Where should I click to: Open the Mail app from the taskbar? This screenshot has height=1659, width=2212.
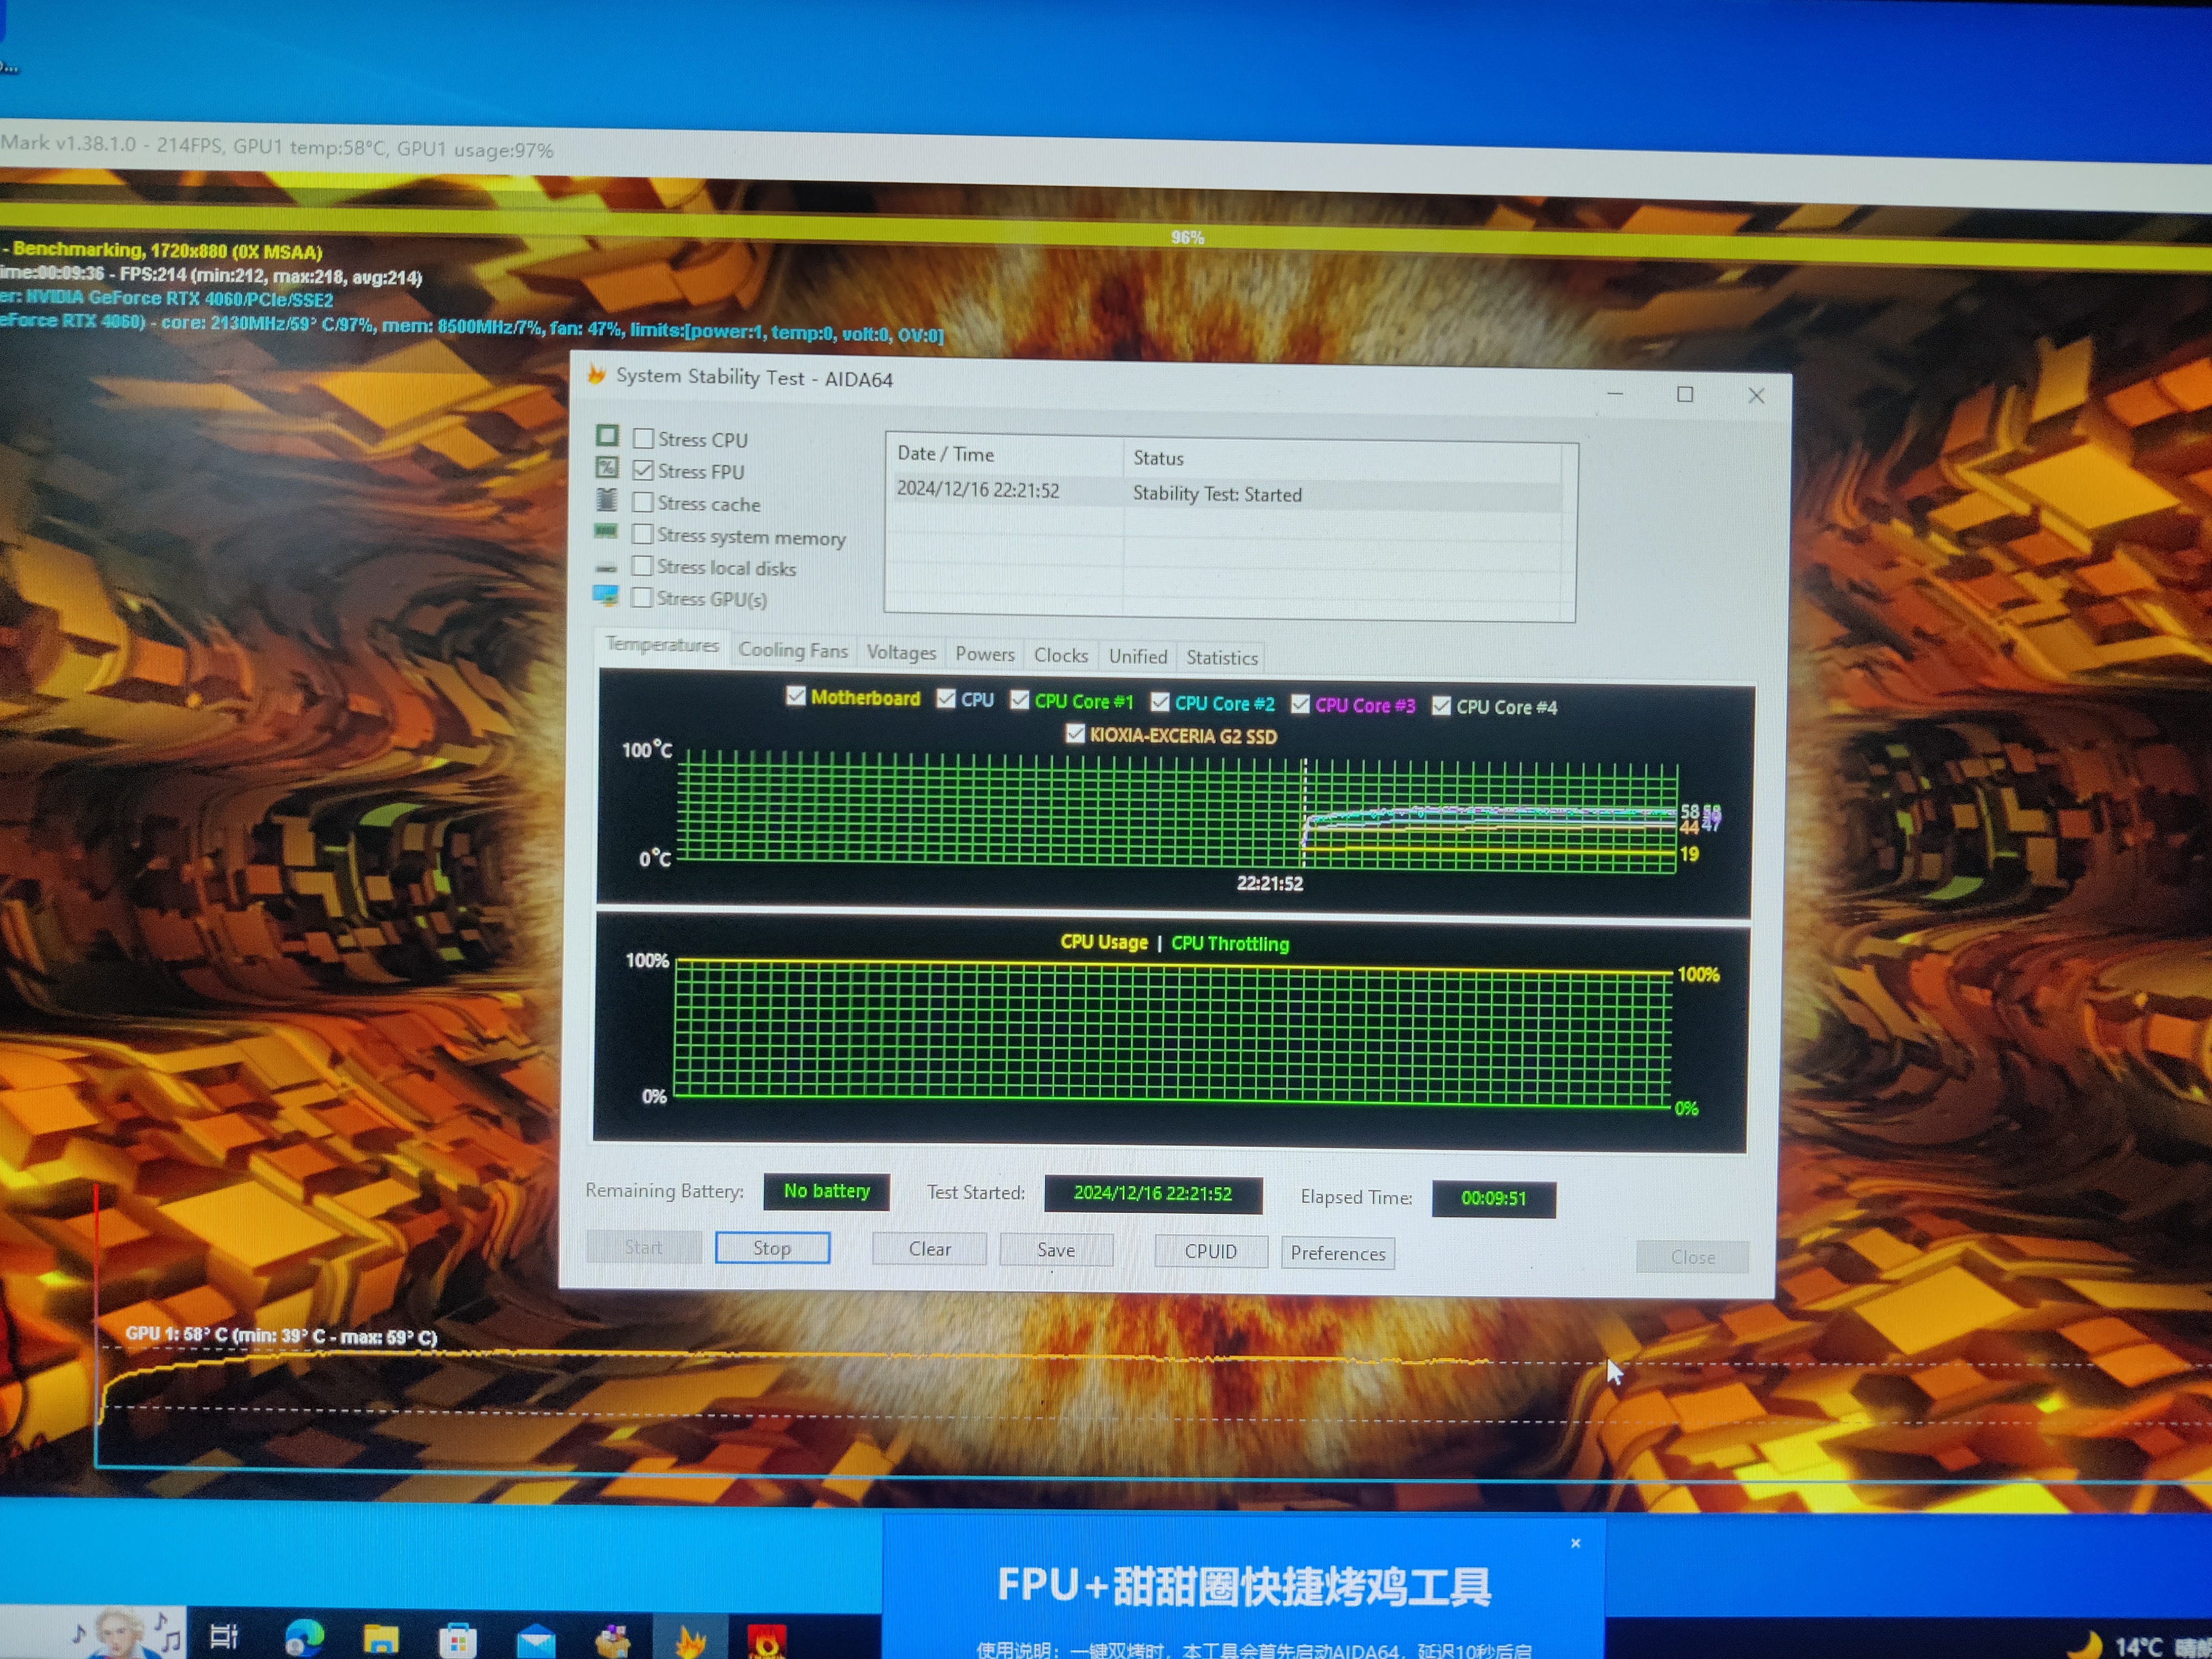pos(536,1640)
